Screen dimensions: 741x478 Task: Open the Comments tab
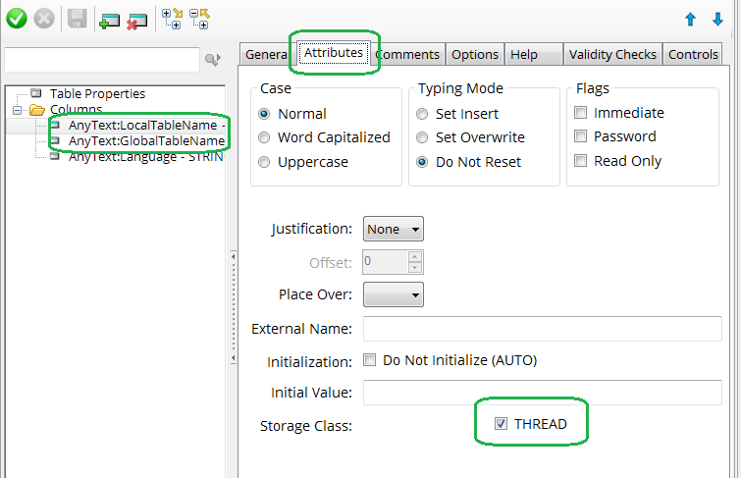407,55
